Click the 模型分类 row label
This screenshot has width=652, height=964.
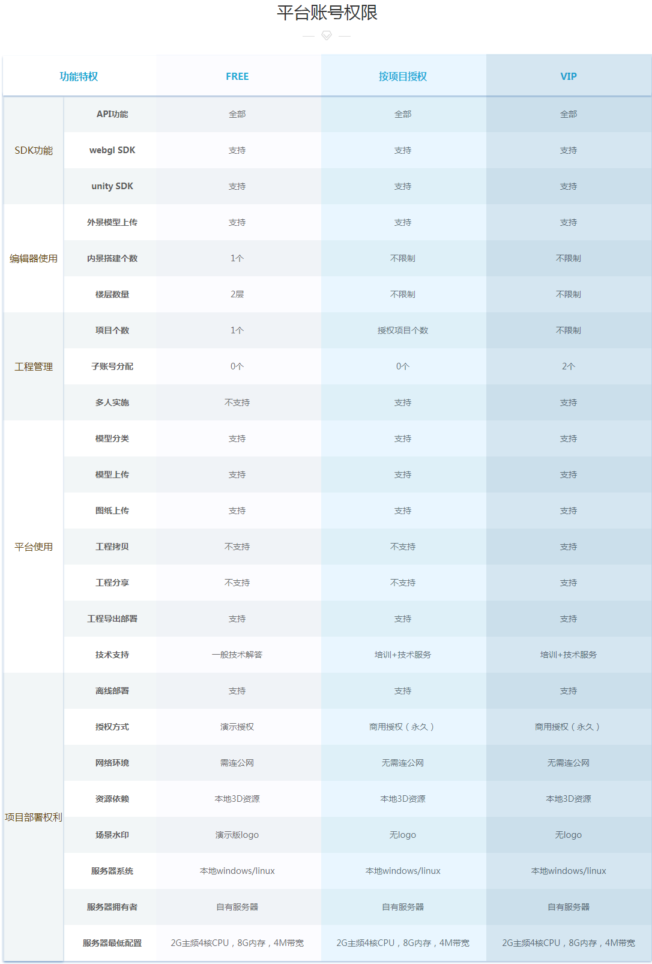point(112,438)
